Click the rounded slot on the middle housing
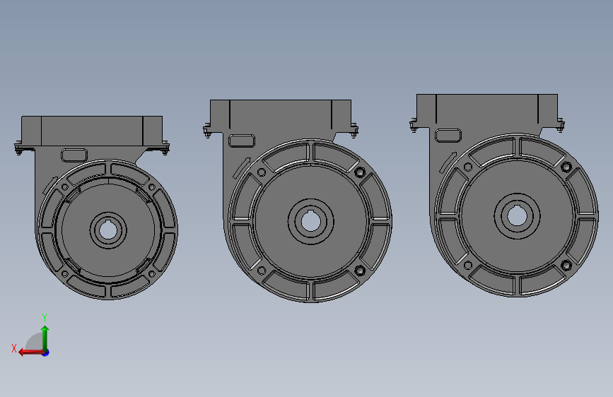Screen dimensions: 613x397 click(x=242, y=141)
